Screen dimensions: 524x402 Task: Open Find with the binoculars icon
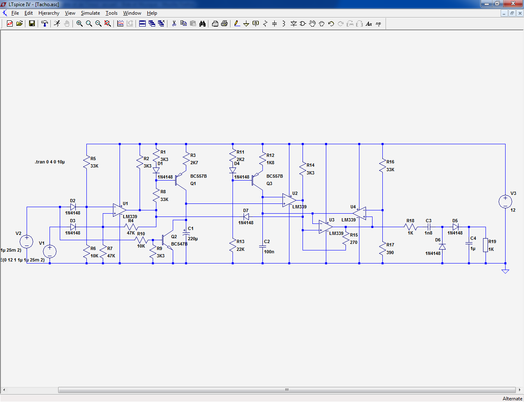202,24
